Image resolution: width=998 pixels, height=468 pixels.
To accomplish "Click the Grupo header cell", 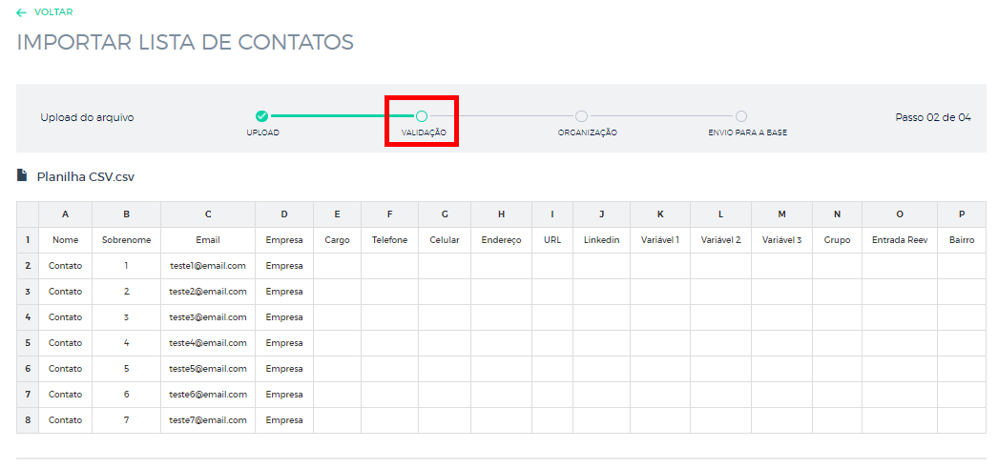I will click(837, 240).
